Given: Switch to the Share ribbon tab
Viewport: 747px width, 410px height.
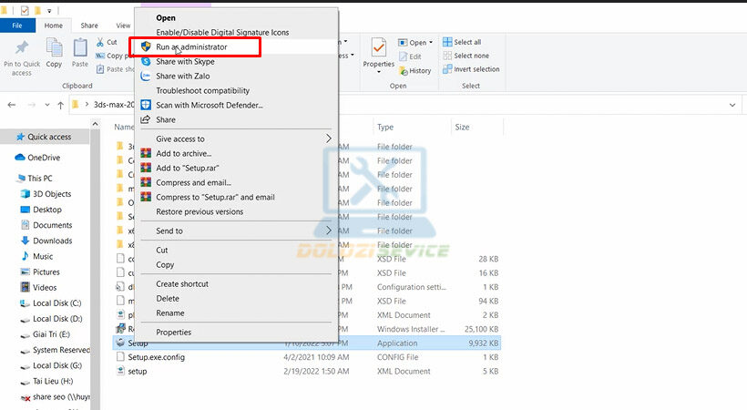Looking at the screenshot, I should click(x=89, y=26).
